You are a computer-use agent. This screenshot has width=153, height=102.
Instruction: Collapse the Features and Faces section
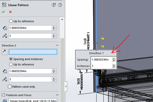[x=57, y=95]
